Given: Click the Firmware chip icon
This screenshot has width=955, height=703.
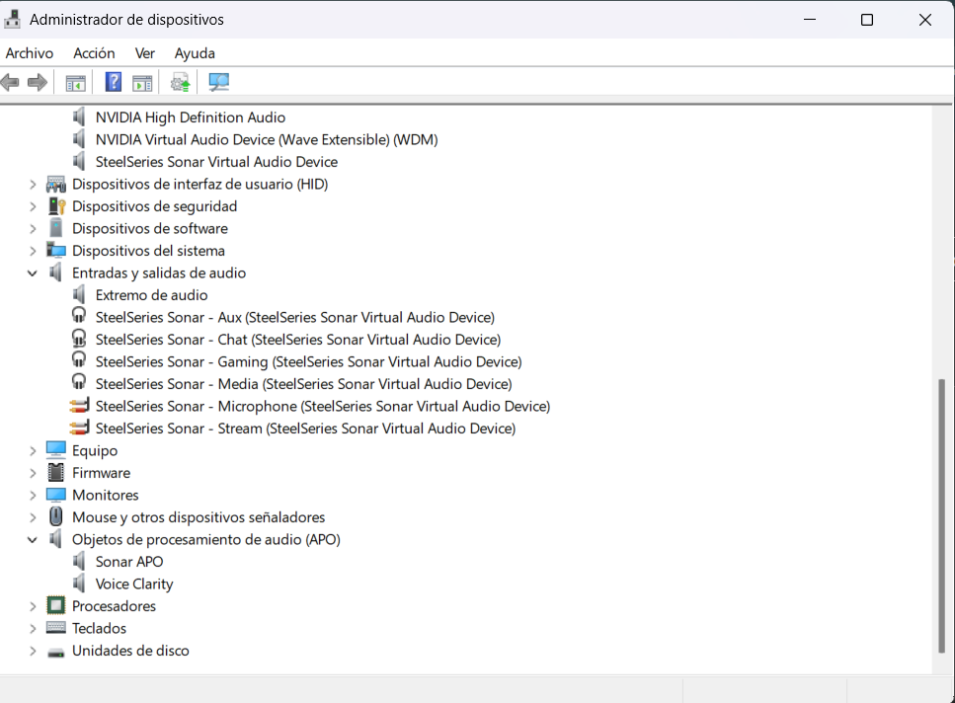Looking at the screenshot, I should [56, 472].
